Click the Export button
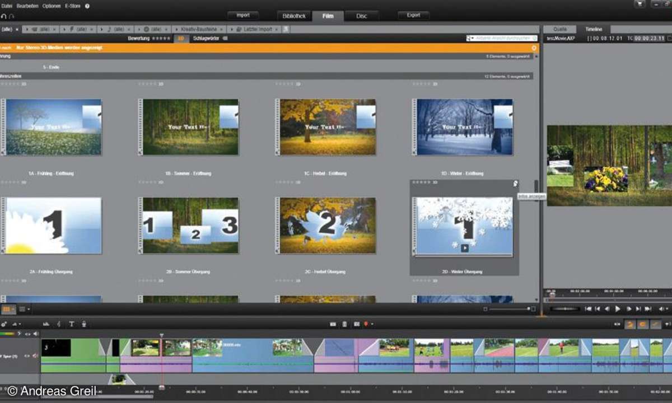Image resolution: width=672 pixels, height=403 pixels. click(x=413, y=15)
